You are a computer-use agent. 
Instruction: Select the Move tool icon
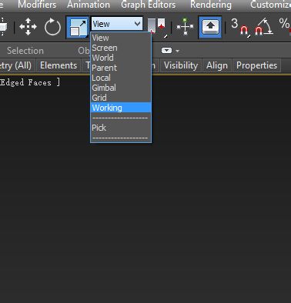point(28,27)
